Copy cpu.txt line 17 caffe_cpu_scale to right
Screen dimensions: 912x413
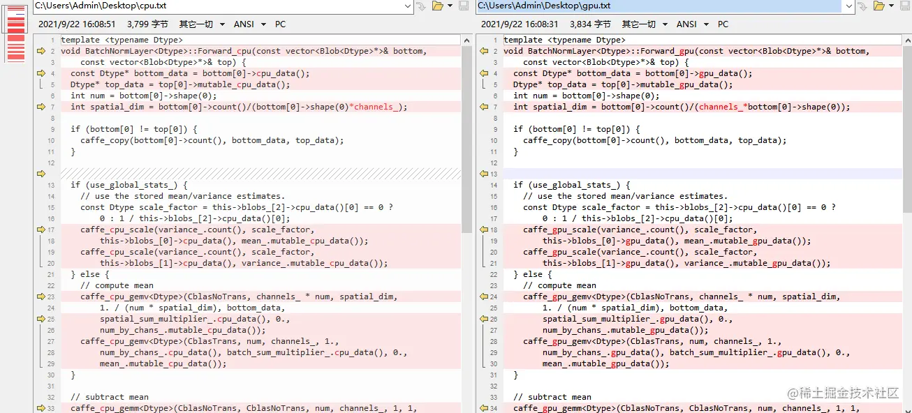(x=40, y=230)
